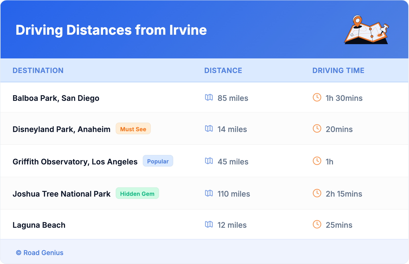409x264 pixels.
Task: Select the Balboa Park, San Diego destination
Action: click(x=56, y=98)
